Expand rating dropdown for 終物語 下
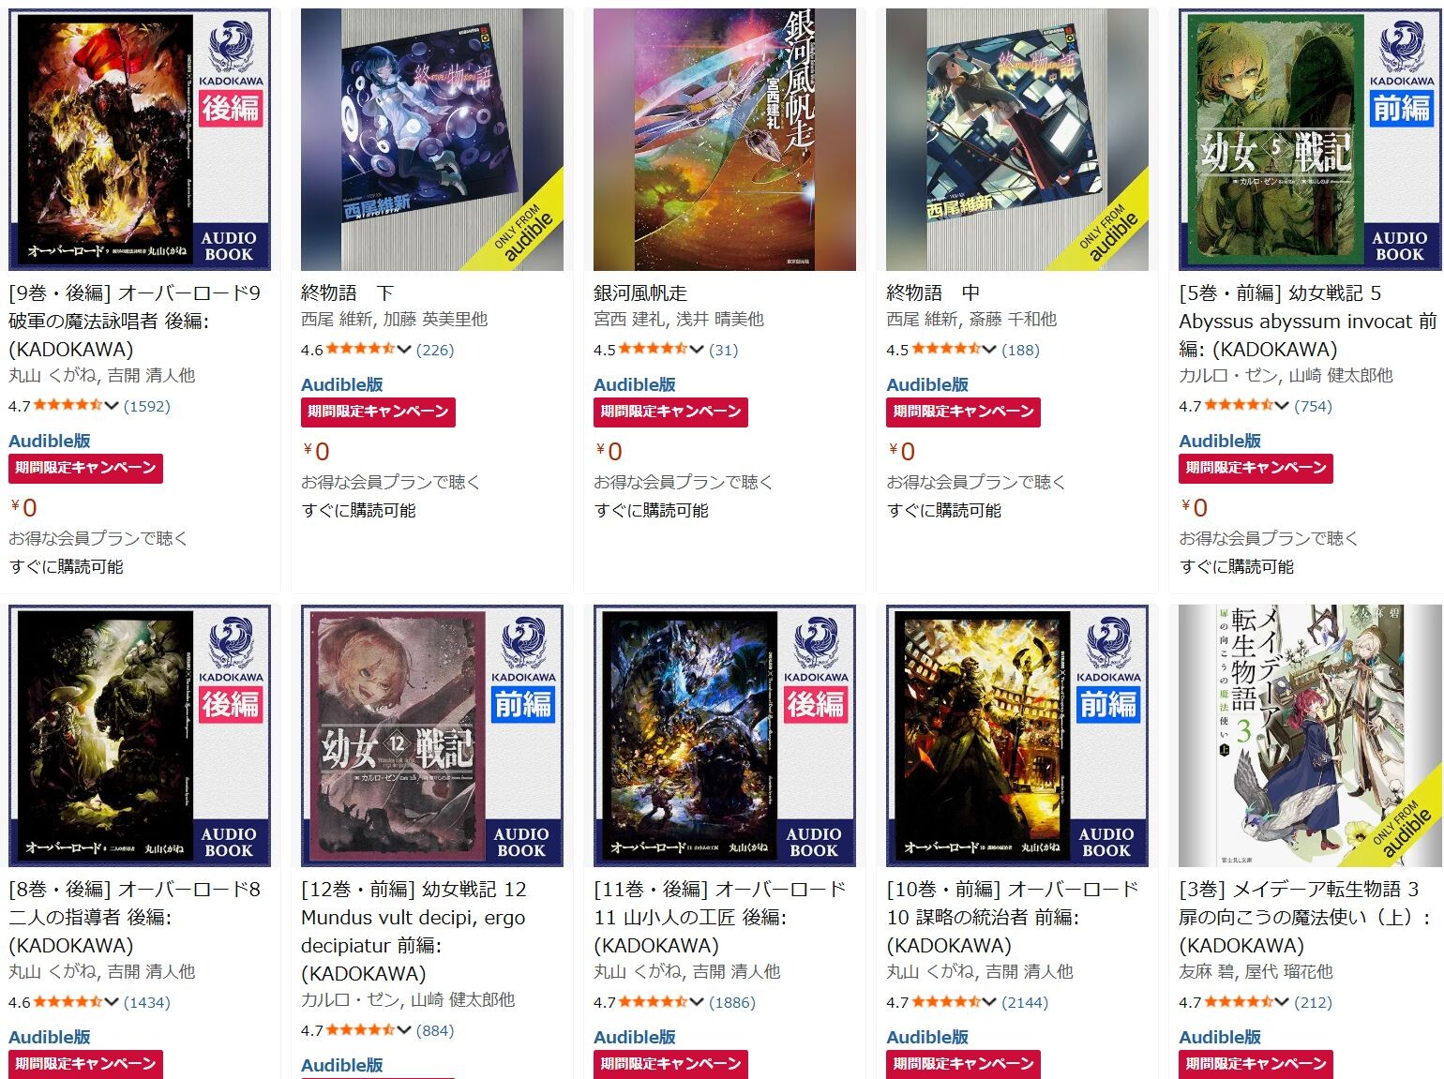 [404, 350]
